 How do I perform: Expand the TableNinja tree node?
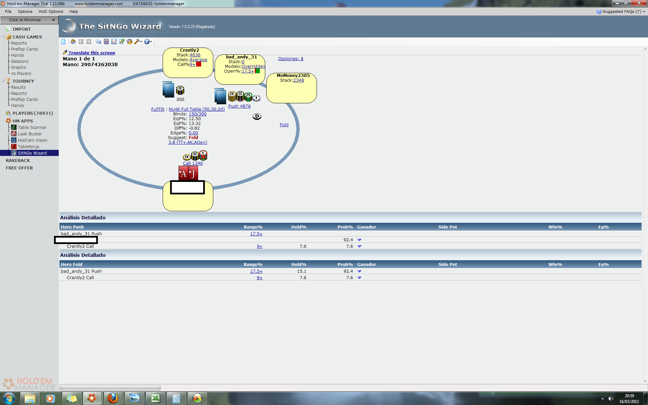pyautogui.click(x=8, y=146)
